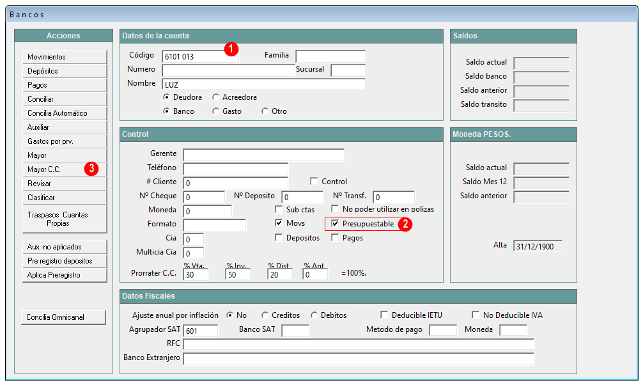
Task: Focus the RFC input field
Action: click(359, 344)
